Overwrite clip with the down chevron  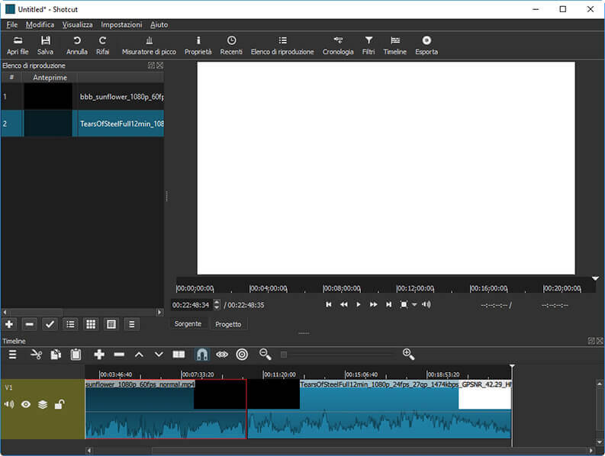tap(159, 354)
